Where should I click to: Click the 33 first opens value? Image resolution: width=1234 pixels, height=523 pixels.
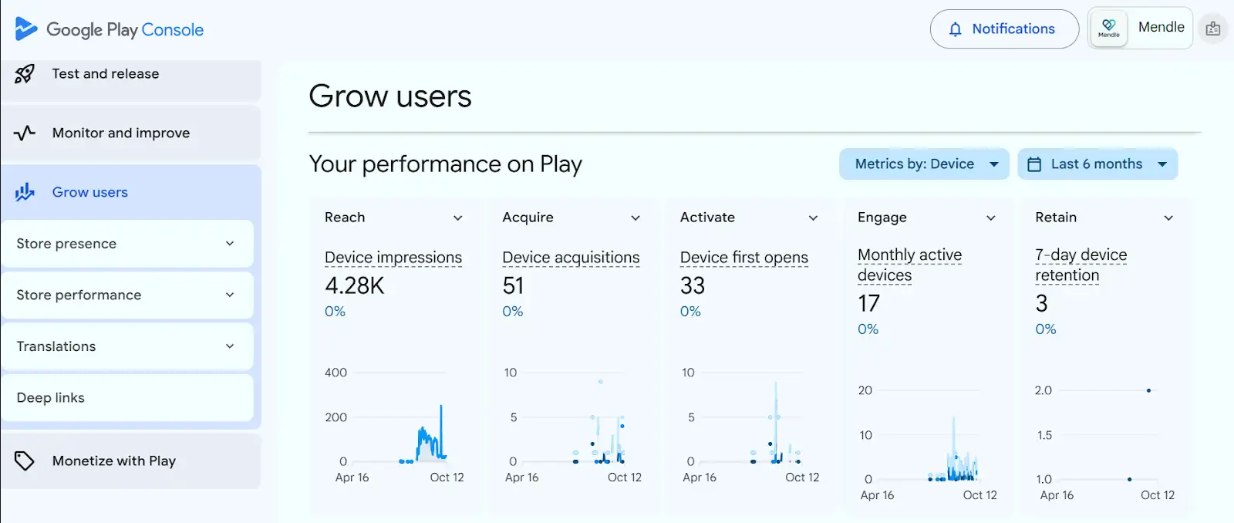[693, 286]
